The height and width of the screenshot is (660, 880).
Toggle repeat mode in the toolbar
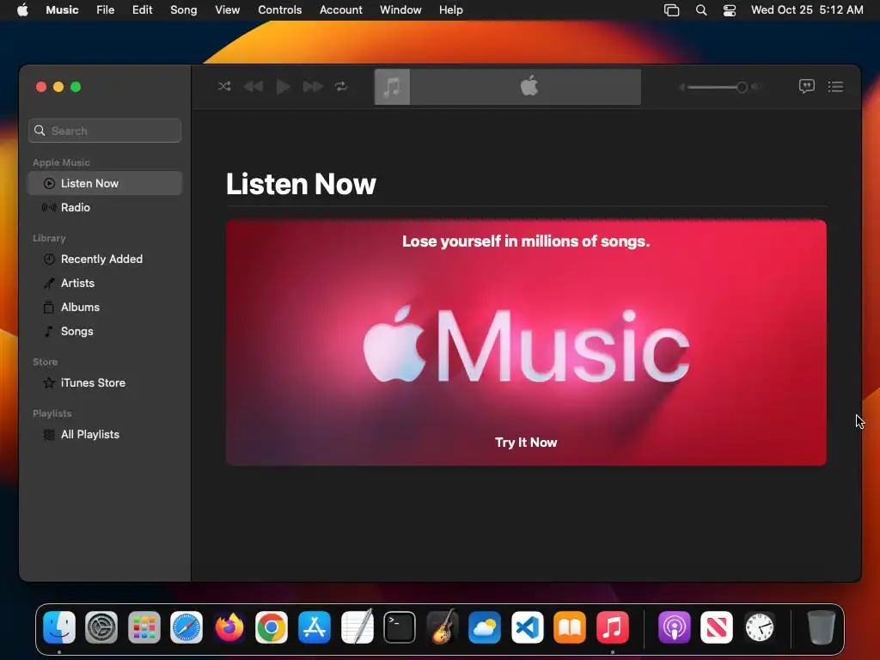pos(340,87)
